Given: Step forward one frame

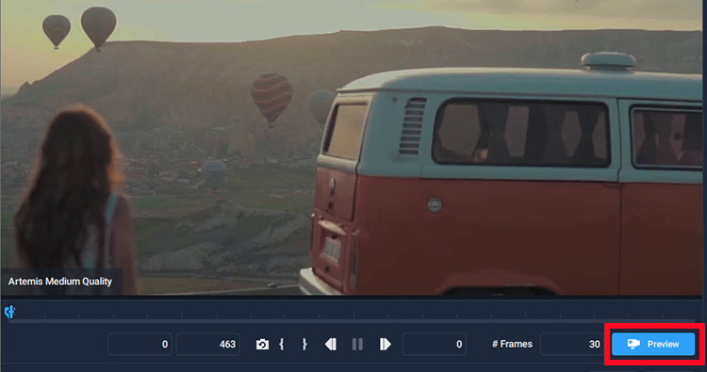Looking at the screenshot, I should pos(385,345).
